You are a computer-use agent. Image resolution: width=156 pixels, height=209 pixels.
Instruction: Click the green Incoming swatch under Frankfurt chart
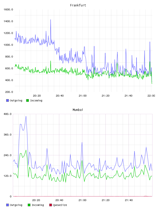point(27,100)
